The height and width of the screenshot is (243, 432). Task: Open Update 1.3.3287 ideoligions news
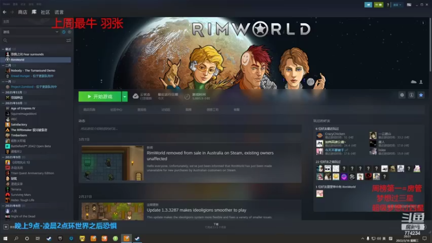pos(197,210)
